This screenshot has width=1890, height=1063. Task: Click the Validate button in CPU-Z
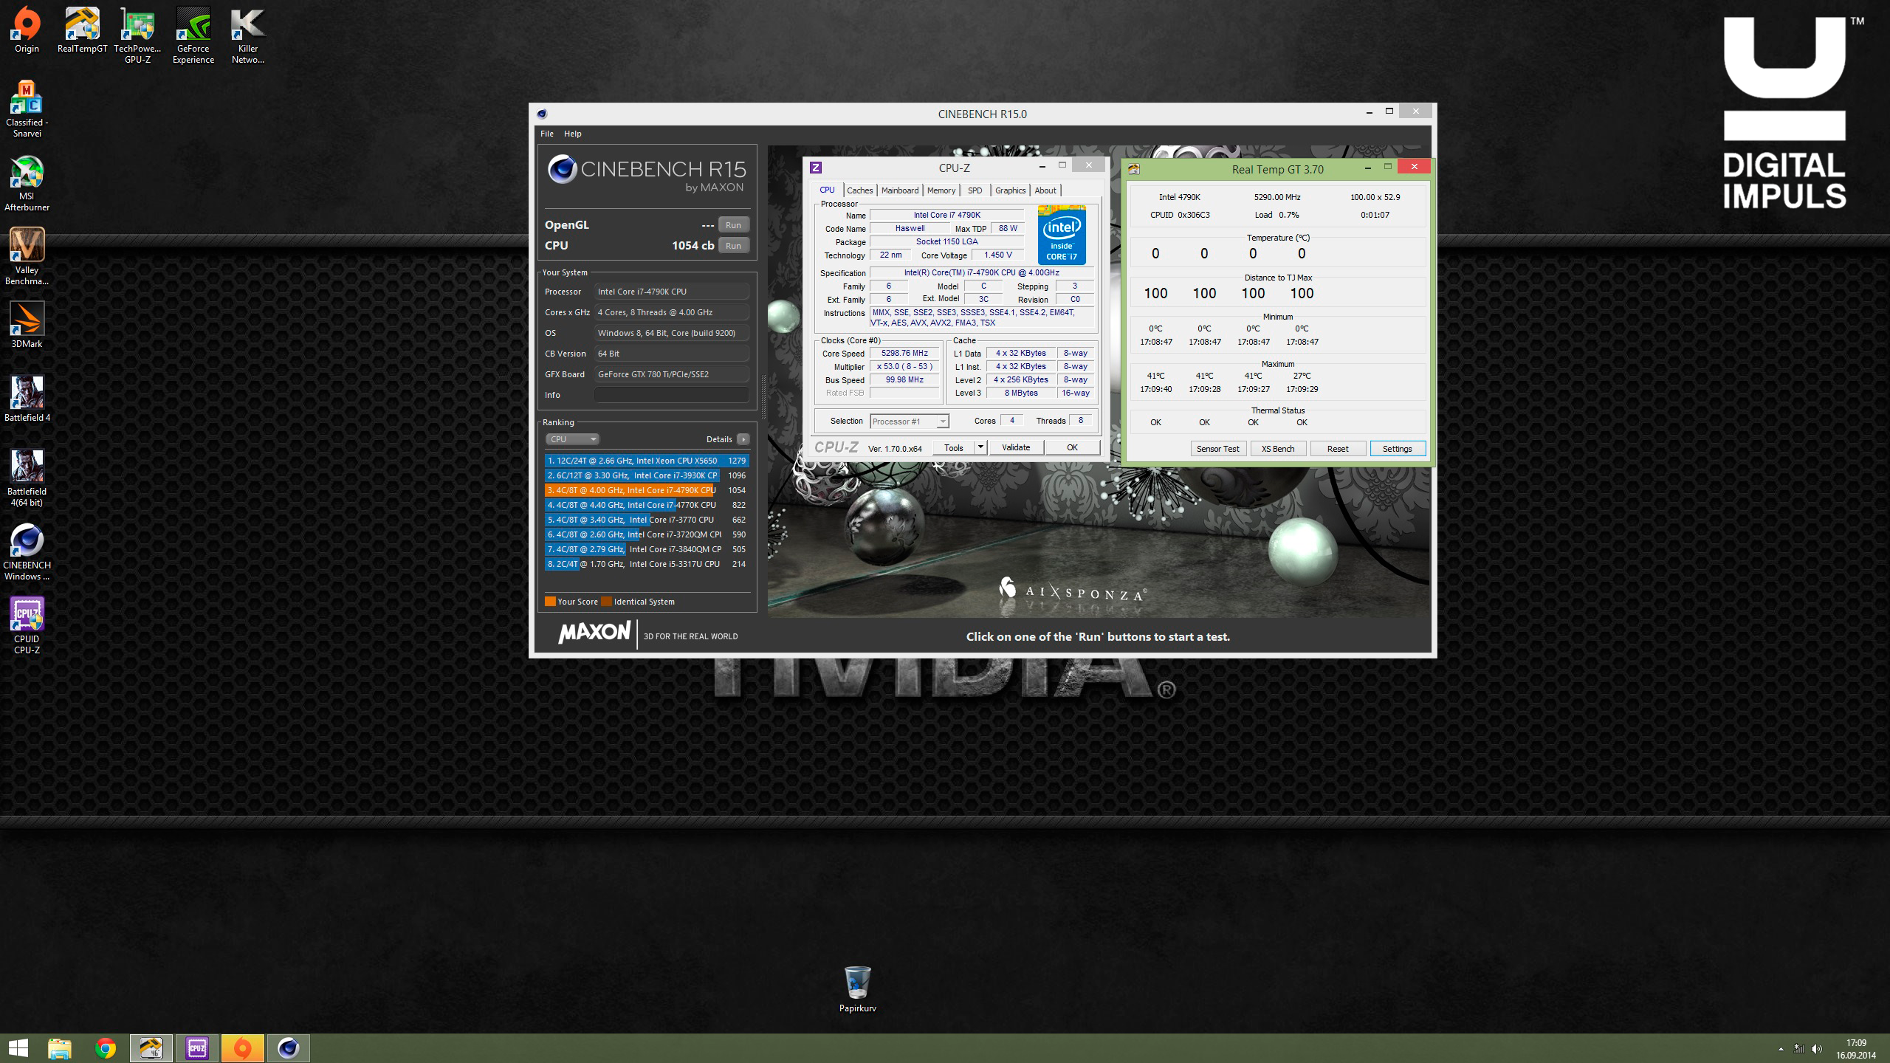tap(1016, 447)
